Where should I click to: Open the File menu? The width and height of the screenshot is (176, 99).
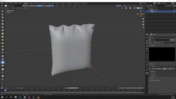4,3
